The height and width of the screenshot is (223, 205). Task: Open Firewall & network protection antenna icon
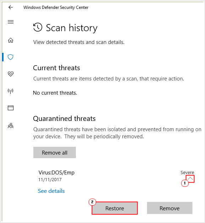[x=11, y=91]
